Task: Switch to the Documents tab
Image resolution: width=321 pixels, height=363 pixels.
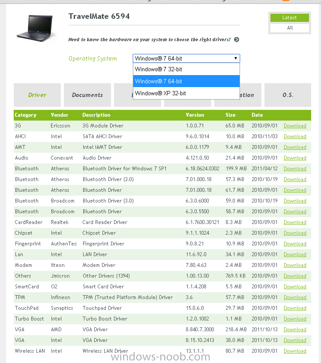Action: 87,95
